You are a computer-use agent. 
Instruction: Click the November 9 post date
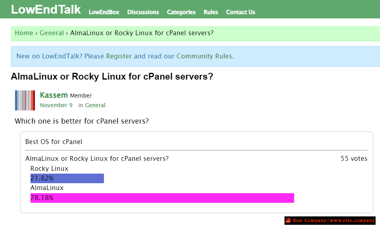[x=56, y=105]
